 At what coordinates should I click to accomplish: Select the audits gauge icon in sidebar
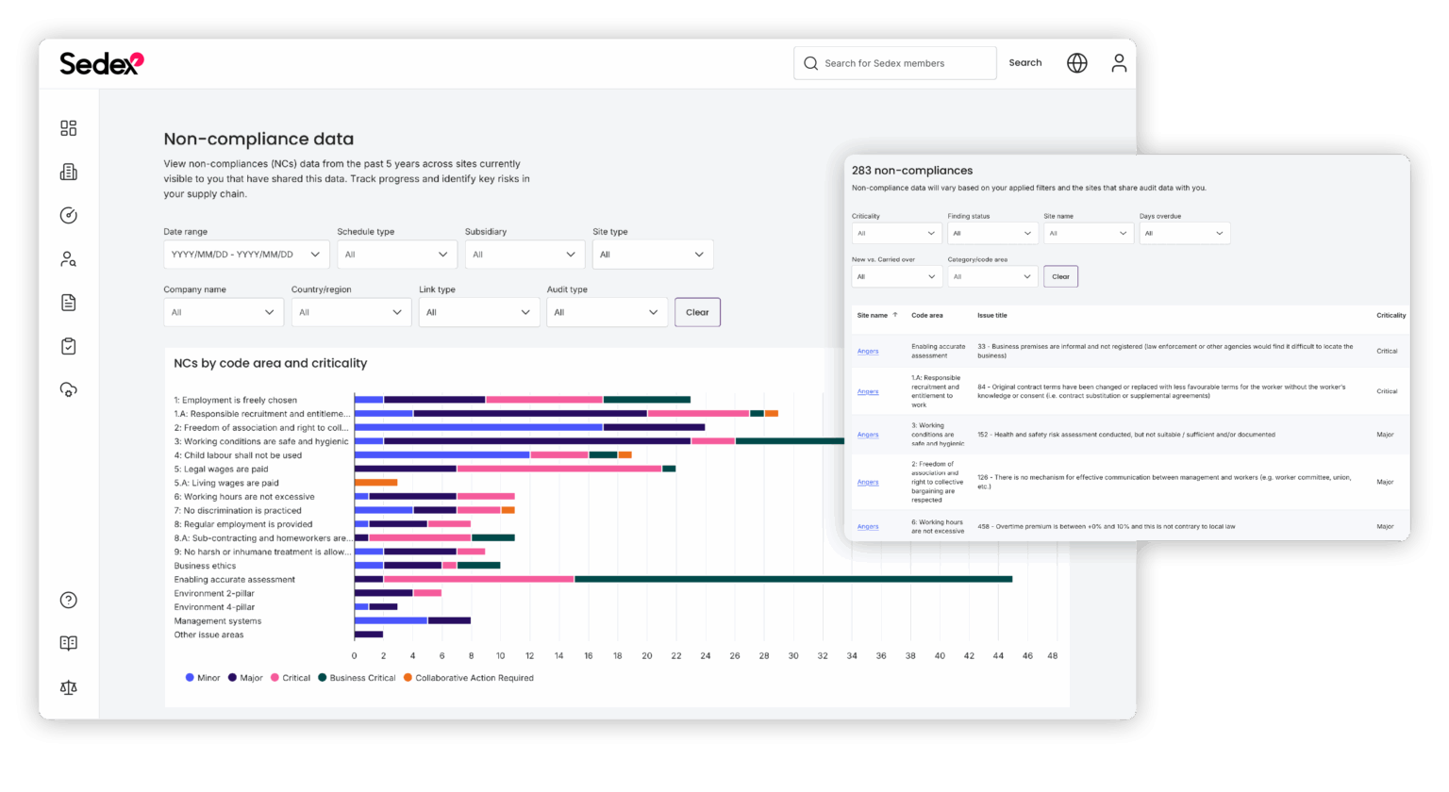coord(67,215)
